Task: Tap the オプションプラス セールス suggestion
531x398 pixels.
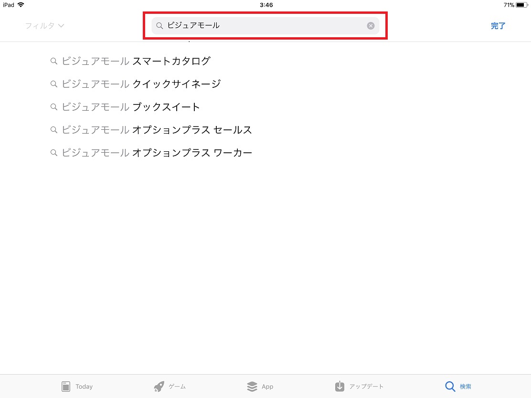Action: point(157,130)
